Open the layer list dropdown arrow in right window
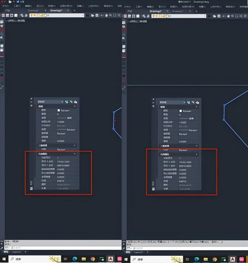 pyautogui.click(x=205, y=16)
